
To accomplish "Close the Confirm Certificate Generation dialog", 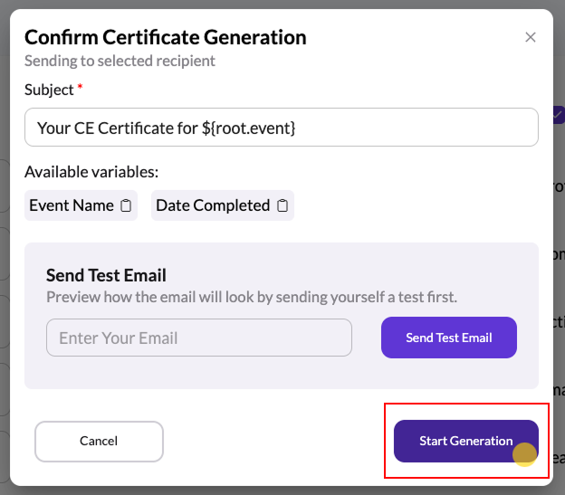I will [x=530, y=37].
